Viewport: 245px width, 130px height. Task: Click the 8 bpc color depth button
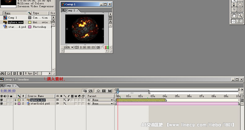tap(29, 73)
